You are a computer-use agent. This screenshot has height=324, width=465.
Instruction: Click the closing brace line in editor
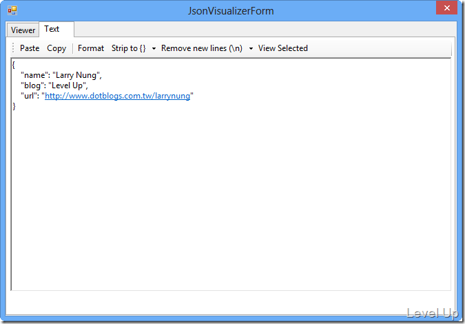tap(14, 106)
